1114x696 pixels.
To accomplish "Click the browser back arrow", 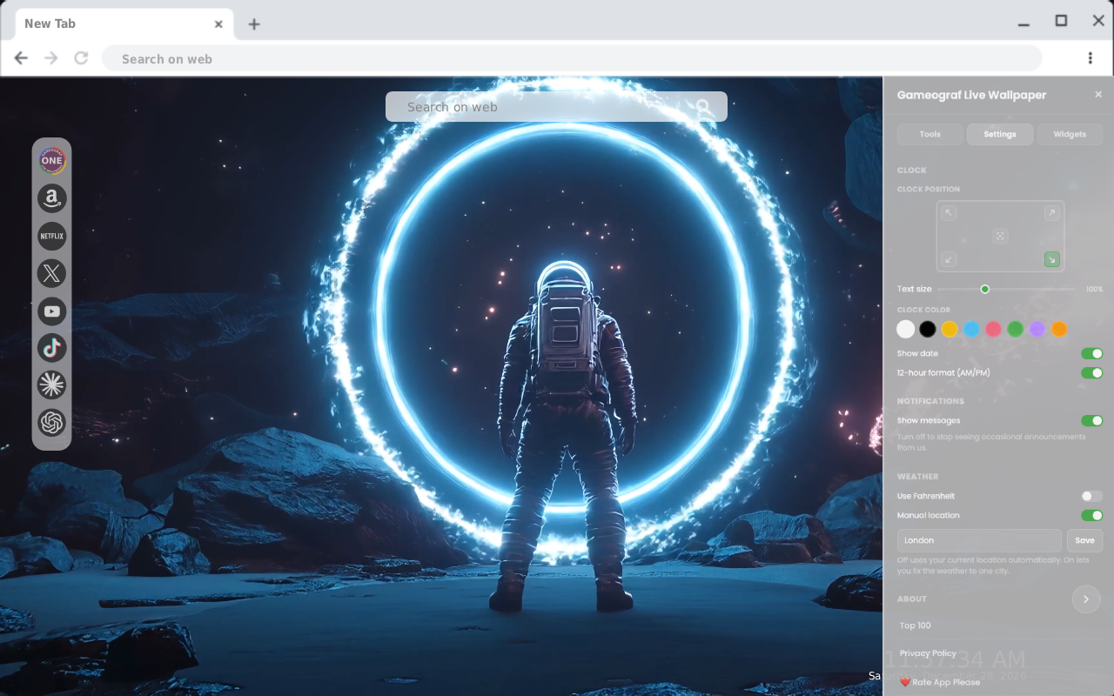I will (x=21, y=58).
